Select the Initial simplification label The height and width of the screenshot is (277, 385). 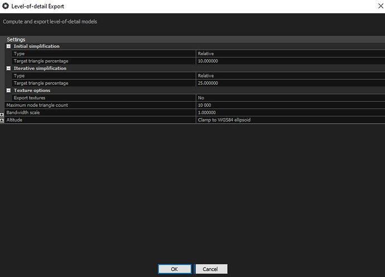click(x=37, y=46)
